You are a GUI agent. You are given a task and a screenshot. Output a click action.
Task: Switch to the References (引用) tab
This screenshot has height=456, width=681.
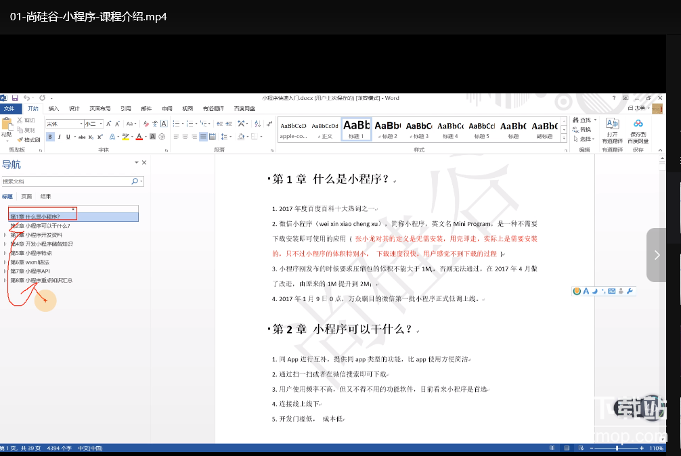[126, 108]
